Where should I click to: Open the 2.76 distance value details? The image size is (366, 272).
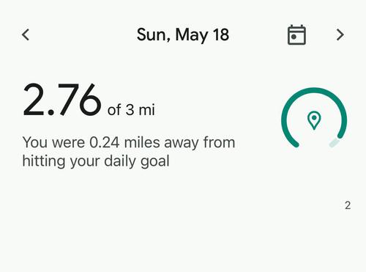[61, 100]
